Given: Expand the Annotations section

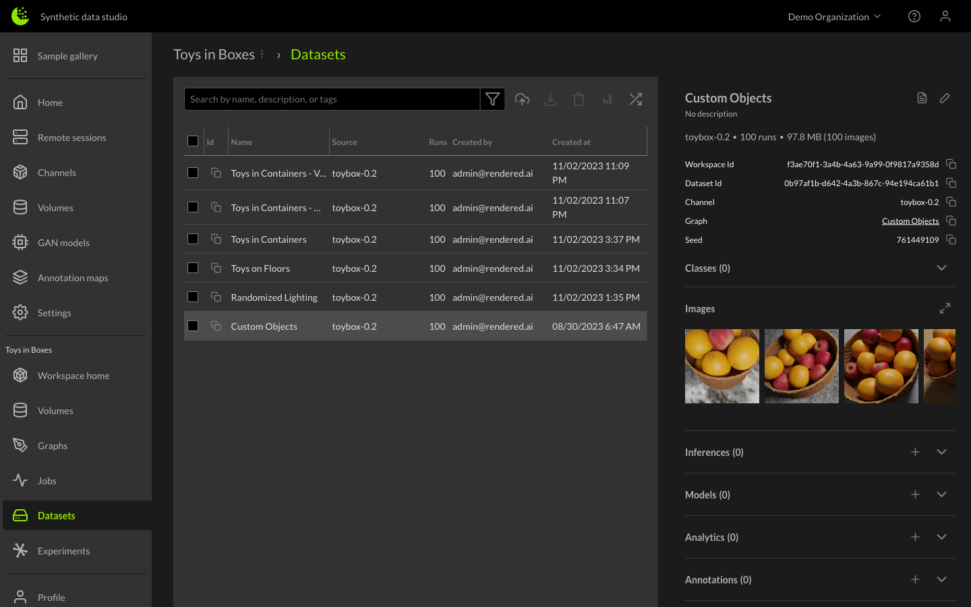Looking at the screenshot, I should click(x=941, y=579).
